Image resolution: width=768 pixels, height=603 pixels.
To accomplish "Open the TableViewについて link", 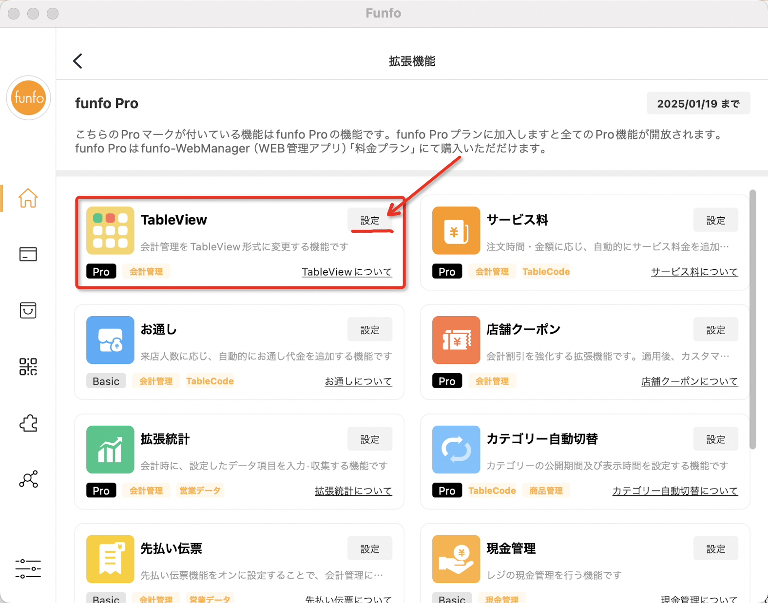I will click(347, 272).
